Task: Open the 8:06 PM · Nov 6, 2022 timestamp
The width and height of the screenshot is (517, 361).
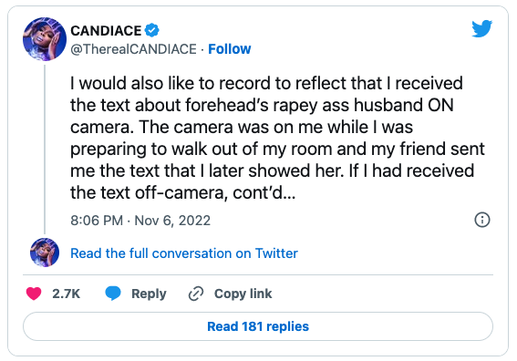Action: click(140, 221)
